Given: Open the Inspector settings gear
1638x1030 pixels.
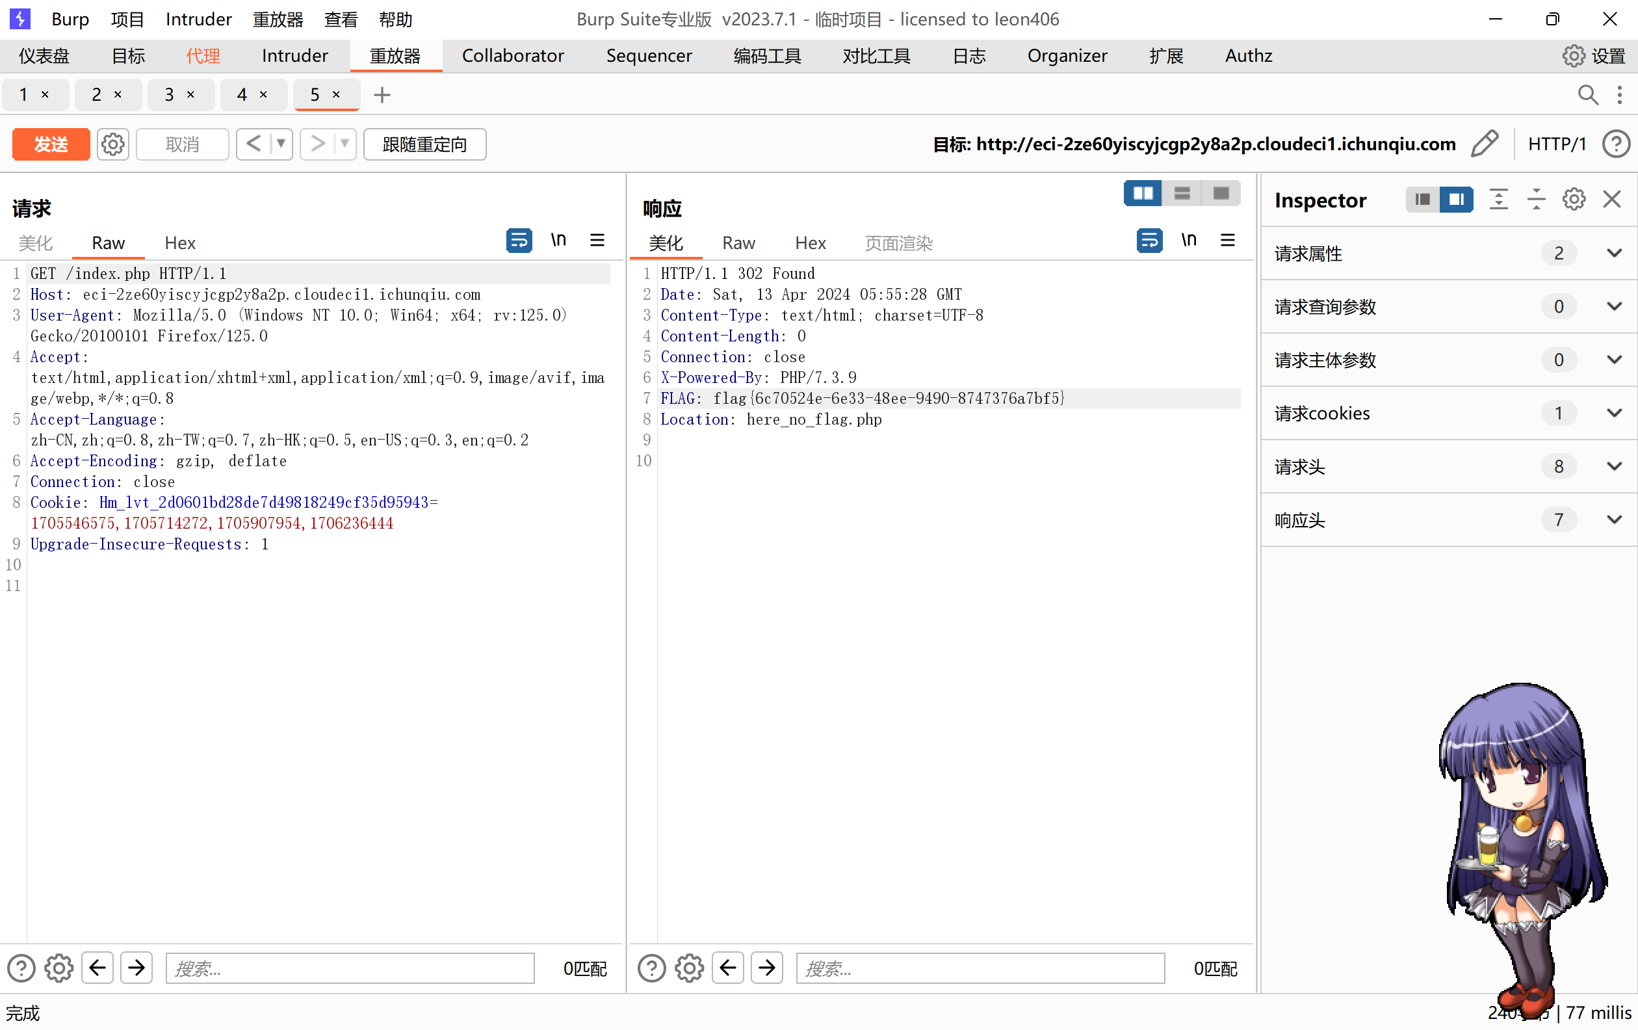Looking at the screenshot, I should (1574, 200).
